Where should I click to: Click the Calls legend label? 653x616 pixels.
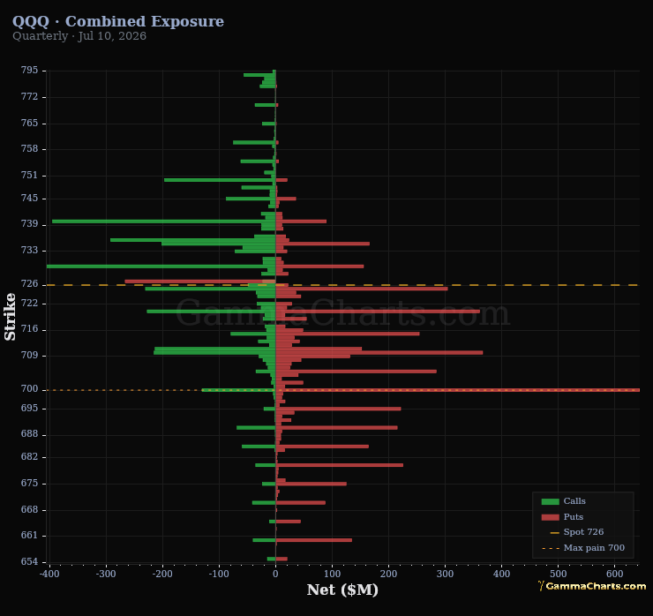(x=574, y=501)
